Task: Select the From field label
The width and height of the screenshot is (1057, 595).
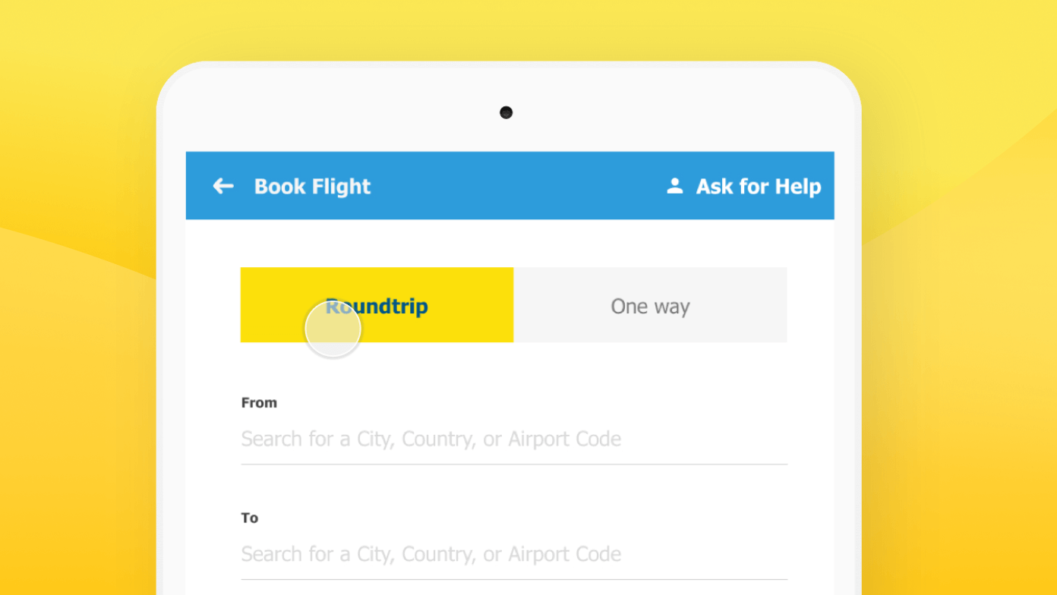Action: pos(259,402)
